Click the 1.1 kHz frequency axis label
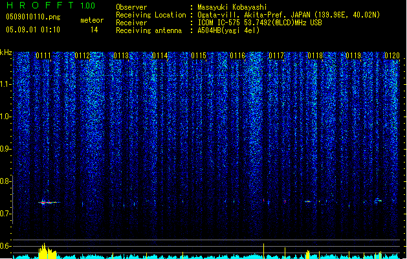 point(6,84)
